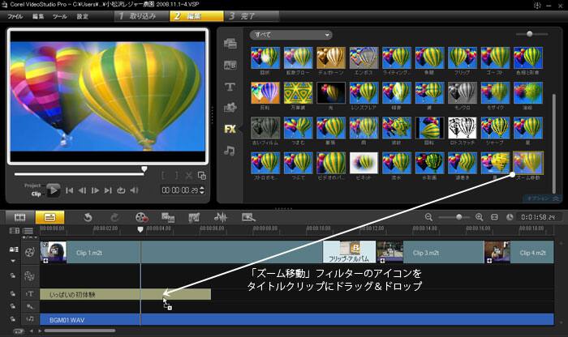This screenshot has width=568, height=337.
Task: Select the ズーム移動 filter thumbnail
Action: click(x=528, y=163)
